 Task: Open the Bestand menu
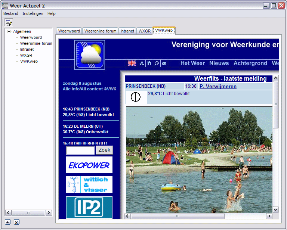pos(11,13)
